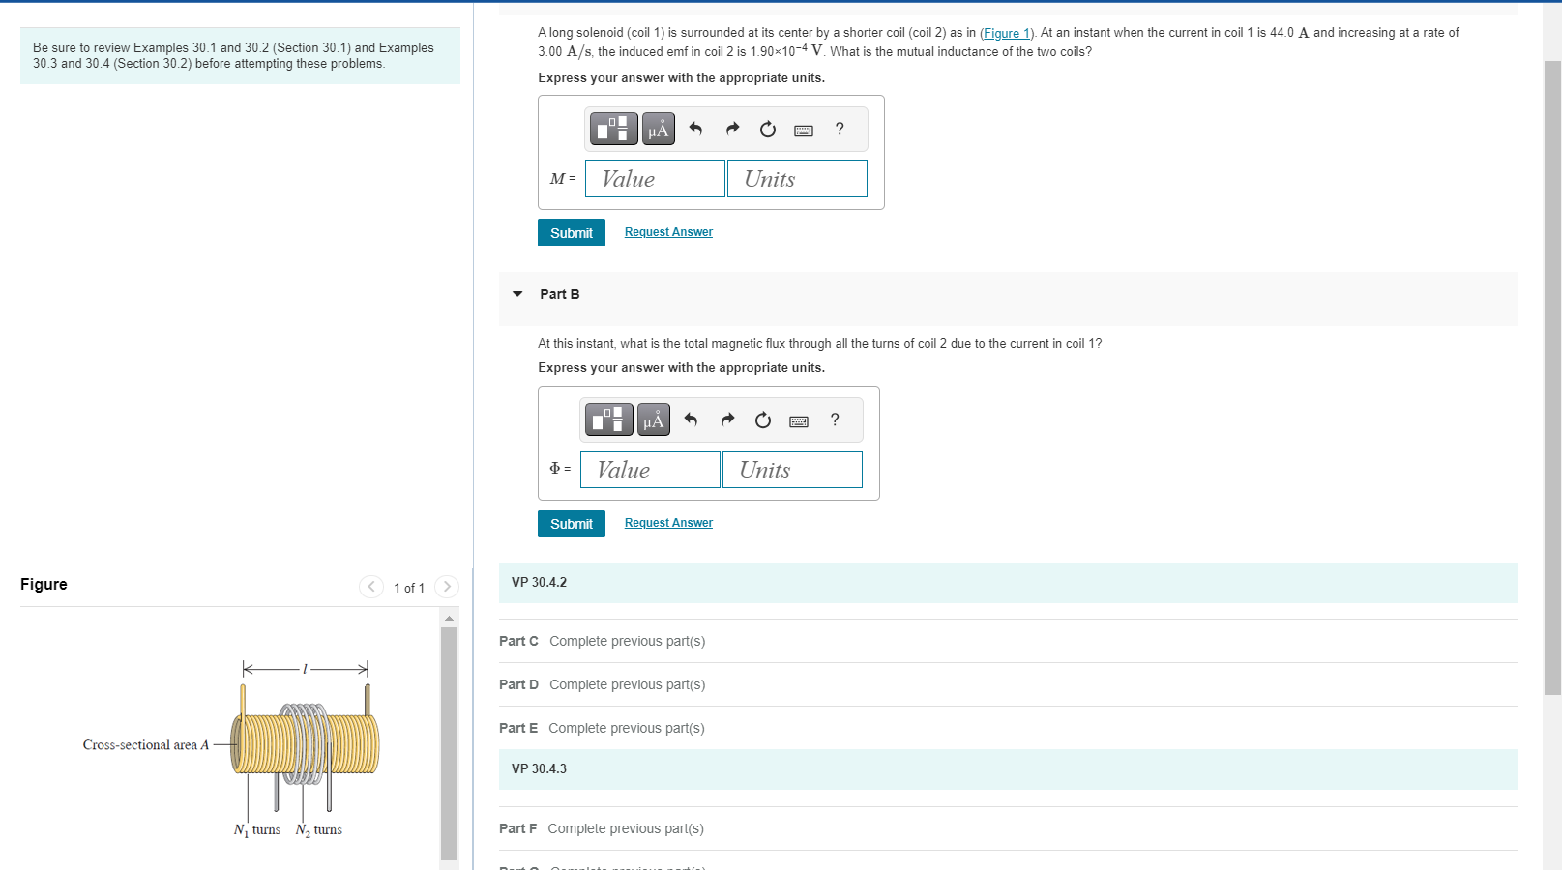This screenshot has width=1562, height=870.
Task: Expand the Part D section
Action: pyautogui.click(x=519, y=684)
